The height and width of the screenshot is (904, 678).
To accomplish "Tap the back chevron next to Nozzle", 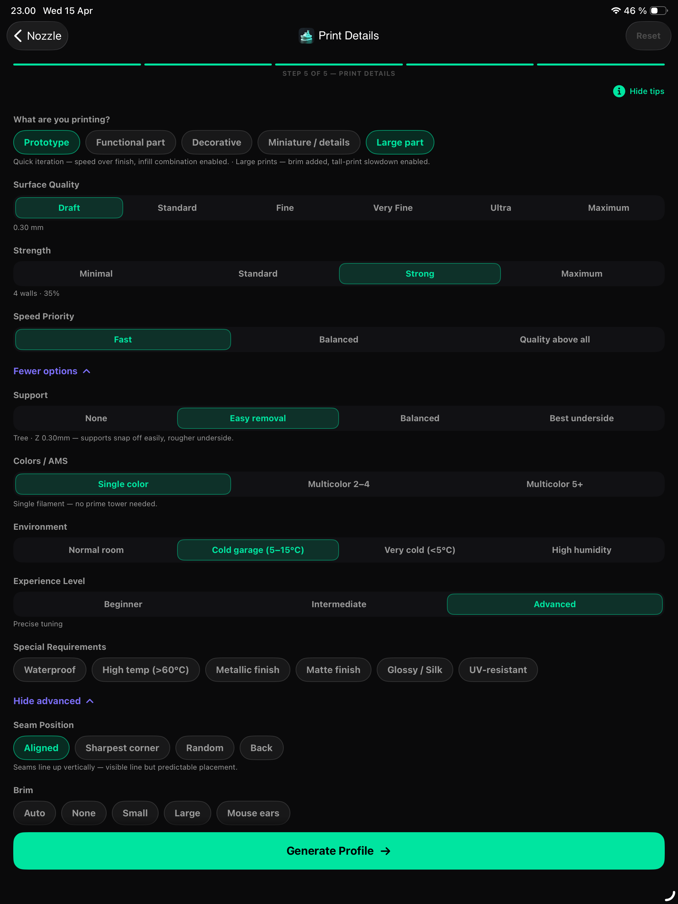I will pyautogui.click(x=18, y=36).
